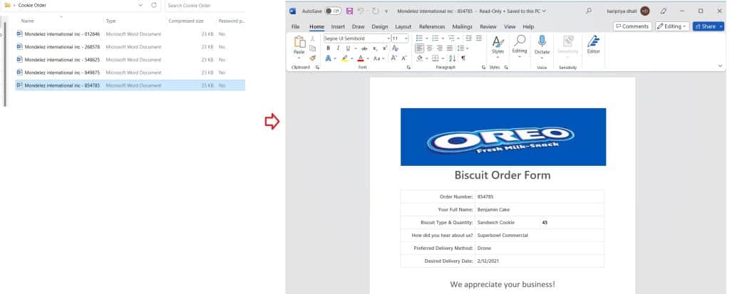Open the font size dropdown
The image size is (730, 294).
click(x=406, y=38)
